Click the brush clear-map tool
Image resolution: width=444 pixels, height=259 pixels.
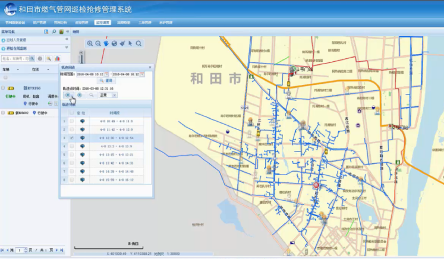point(122,43)
